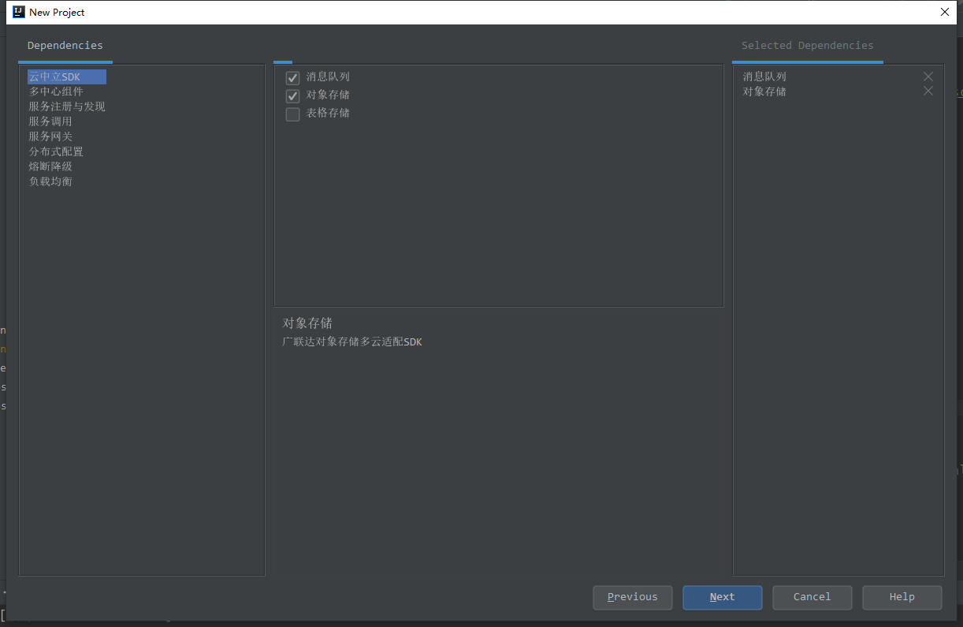963x627 pixels.
Task: Uncheck the 消息队列 checkbox
Action: (292, 78)
